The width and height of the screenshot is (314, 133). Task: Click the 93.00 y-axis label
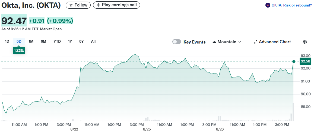point(305,56)
